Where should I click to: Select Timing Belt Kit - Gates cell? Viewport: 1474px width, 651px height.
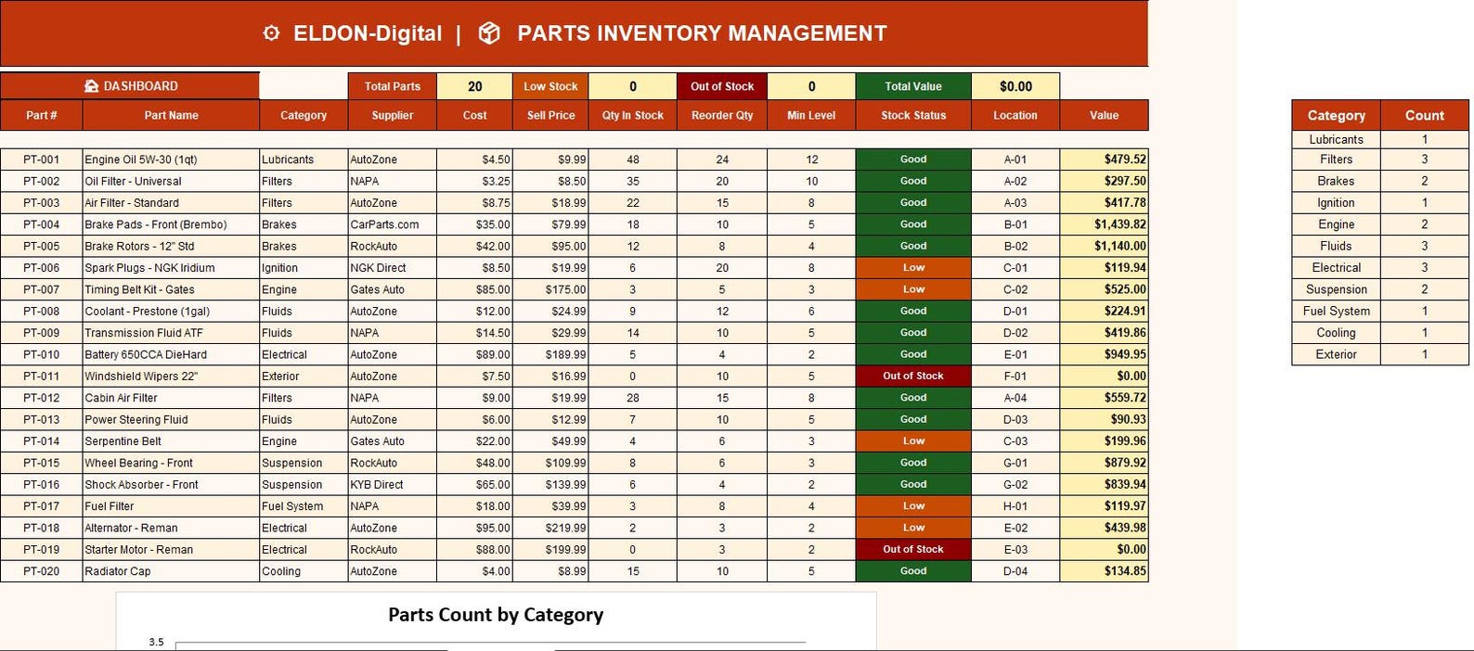click(171, 289)
